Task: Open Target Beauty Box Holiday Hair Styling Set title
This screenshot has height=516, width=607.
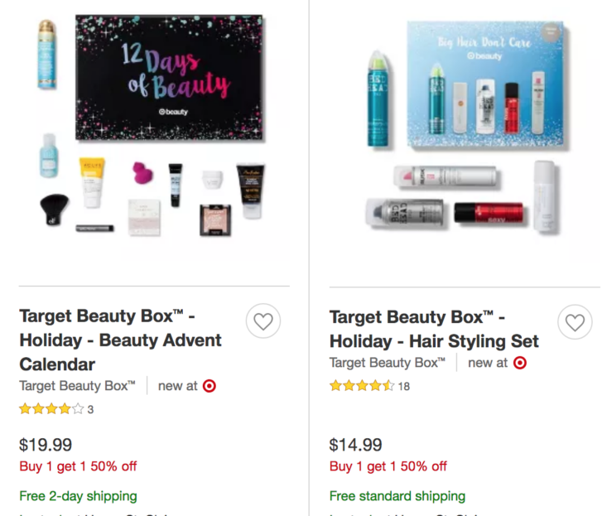Action: [434, 330]
